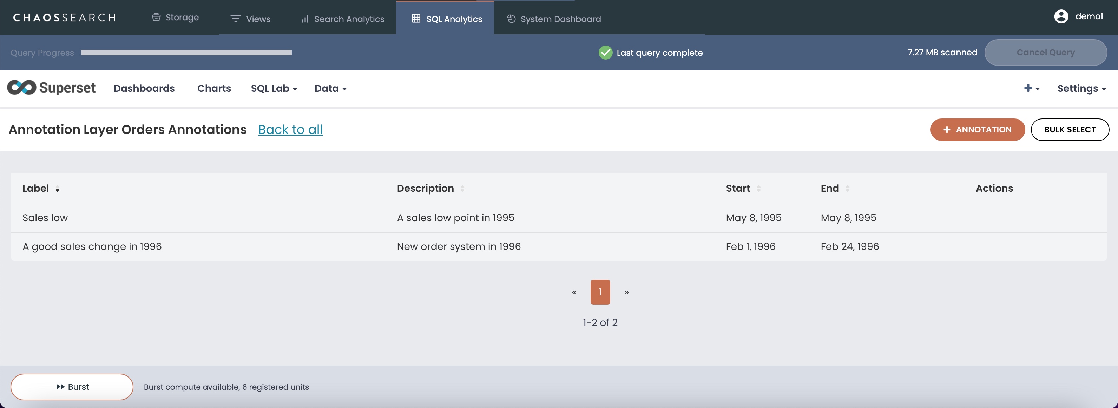Click the demo1 user avatar icon
1118x408 pixels.
pyautogui.click(x=1061, y=16)
